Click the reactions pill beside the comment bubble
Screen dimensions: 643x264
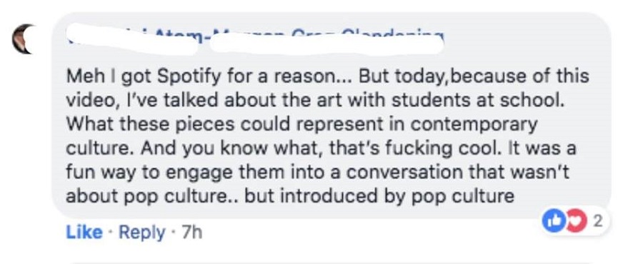[574, 222]
